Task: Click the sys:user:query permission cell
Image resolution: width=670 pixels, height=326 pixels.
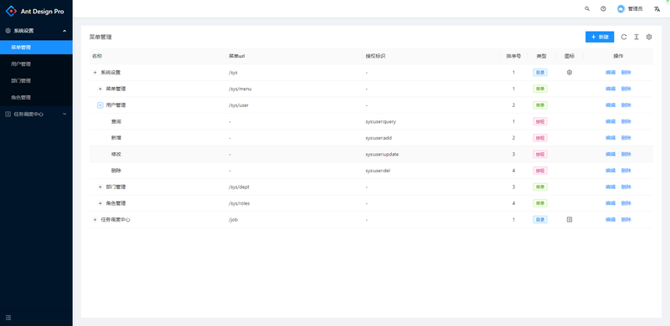Action: (431, 121)
